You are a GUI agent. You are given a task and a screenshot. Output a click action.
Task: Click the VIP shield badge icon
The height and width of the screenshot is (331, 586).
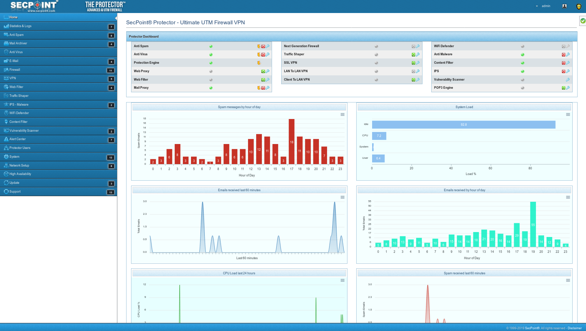tap(579, 6)
